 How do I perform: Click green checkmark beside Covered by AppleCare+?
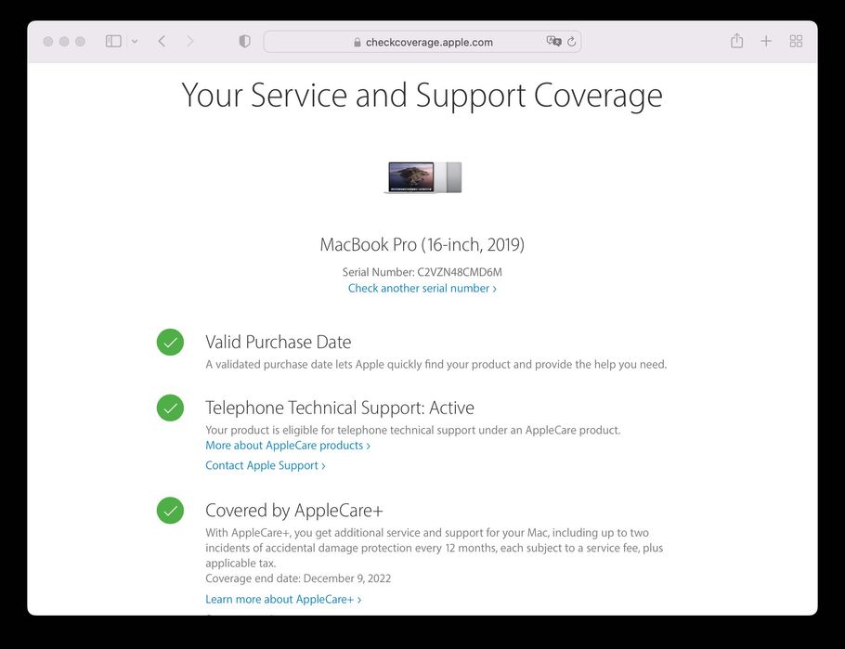(x=170, y=511)
